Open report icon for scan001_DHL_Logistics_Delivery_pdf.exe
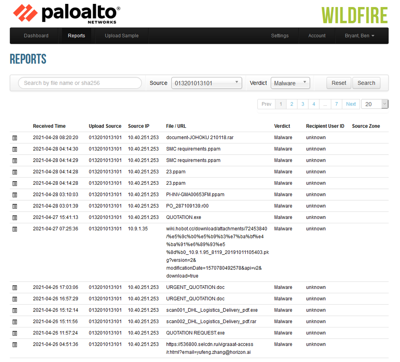 click(x=15, y=310)
